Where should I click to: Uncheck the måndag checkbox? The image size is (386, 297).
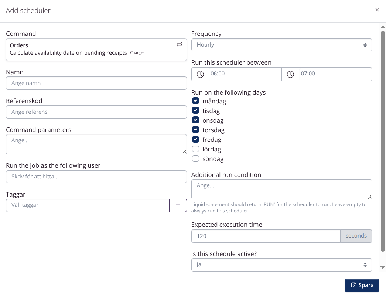click(x=195, y=101)
